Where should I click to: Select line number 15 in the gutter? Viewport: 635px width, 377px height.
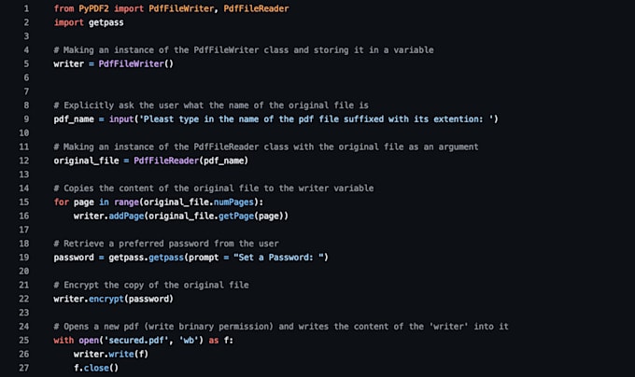[x=24, y=202]
